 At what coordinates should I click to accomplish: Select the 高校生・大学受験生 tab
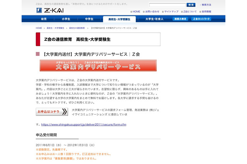119,19
